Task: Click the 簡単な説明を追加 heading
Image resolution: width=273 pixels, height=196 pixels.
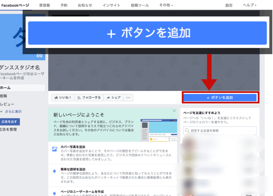Action: [73, 169]
